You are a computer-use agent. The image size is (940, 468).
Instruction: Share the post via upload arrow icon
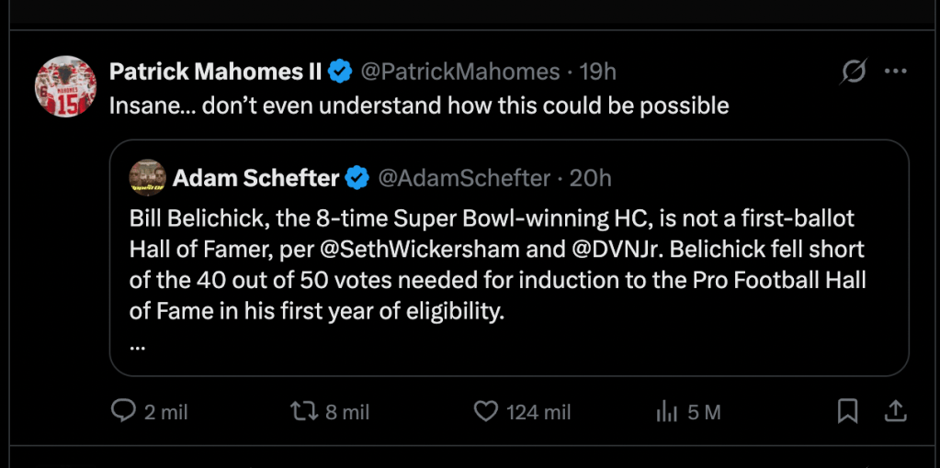(x=895, y=412)
